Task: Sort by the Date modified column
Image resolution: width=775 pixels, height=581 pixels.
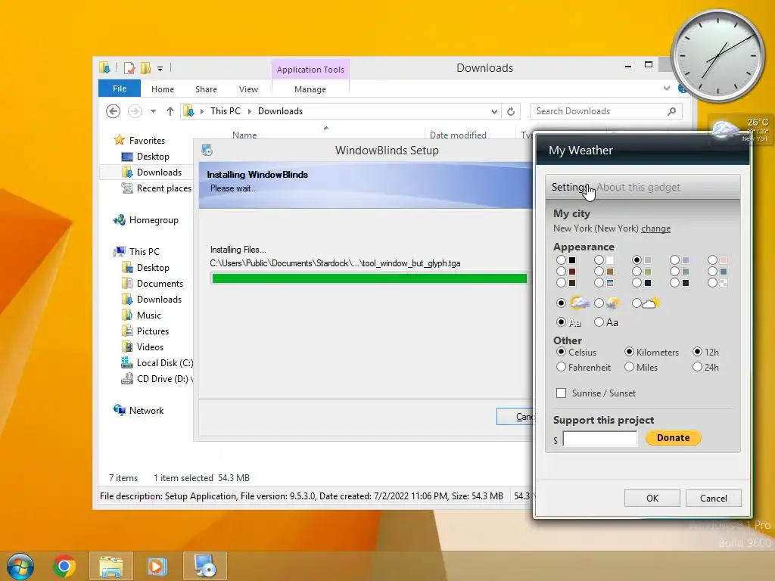Action: click(458, 135)
